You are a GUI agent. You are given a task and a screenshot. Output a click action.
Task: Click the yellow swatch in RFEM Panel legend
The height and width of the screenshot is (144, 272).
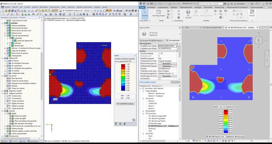123,75
